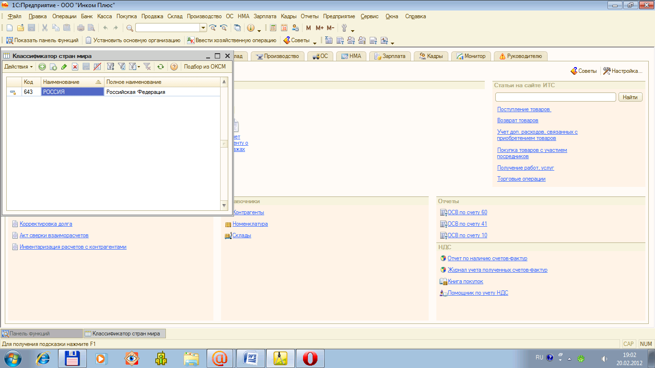The height and width of the screenshot is (368, 655).
Task: Open the Возврат товаров link
Action: 518,120
